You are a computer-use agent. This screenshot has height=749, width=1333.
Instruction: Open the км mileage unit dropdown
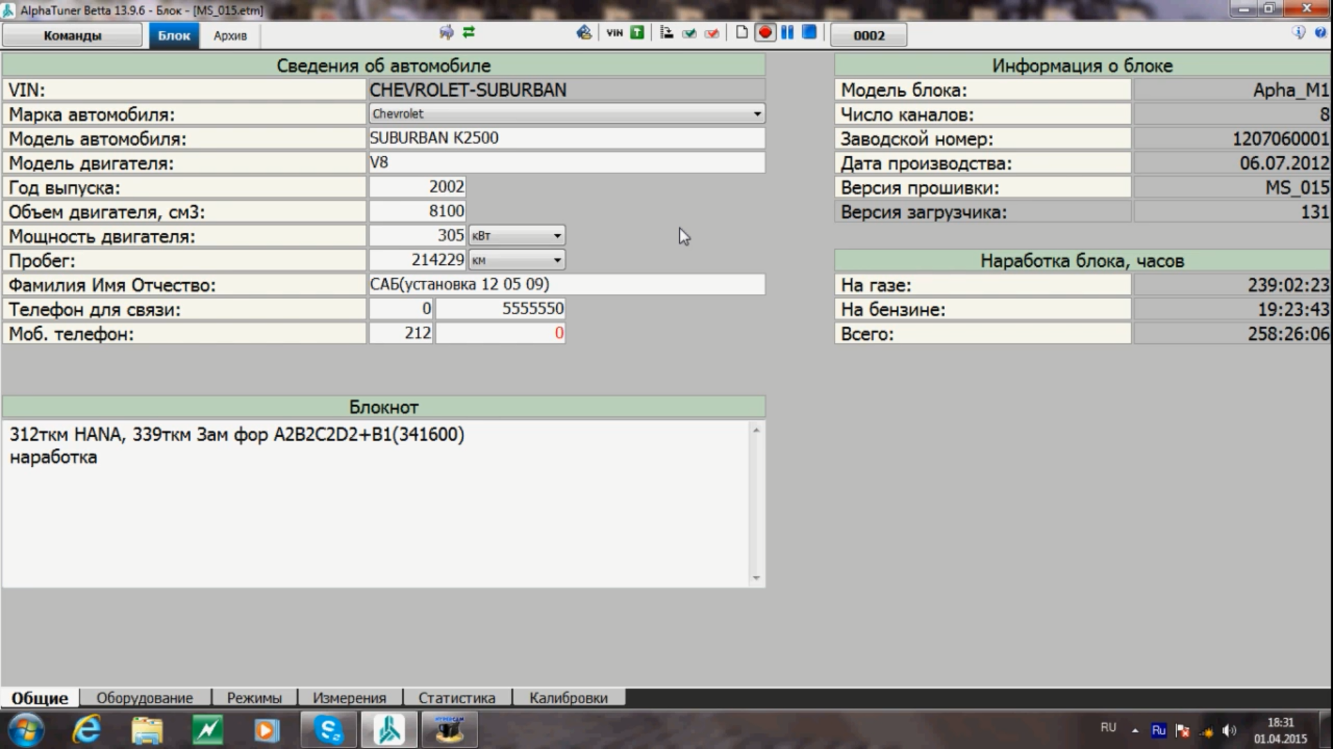517,260
